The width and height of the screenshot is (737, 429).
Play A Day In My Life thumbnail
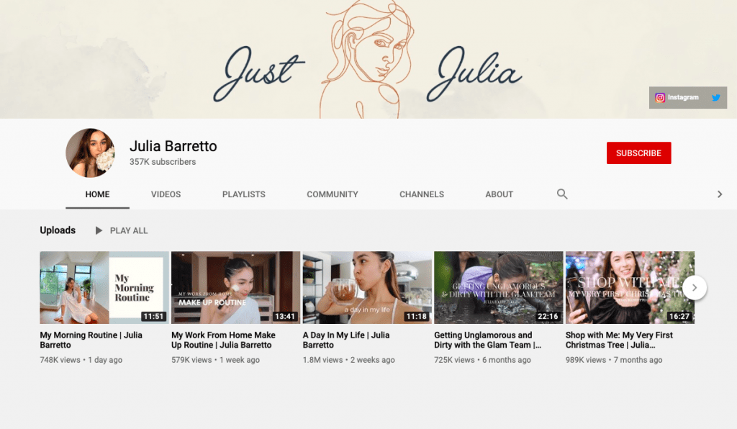coord(367,288)
